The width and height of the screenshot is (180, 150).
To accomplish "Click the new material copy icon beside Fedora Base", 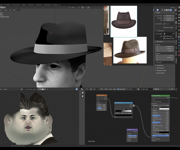I will [156, 89].
